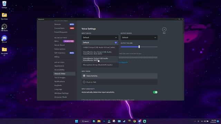Select Push to Talk input mode
The width and height of the screenshot is (221, 124).
coord(119,82)
